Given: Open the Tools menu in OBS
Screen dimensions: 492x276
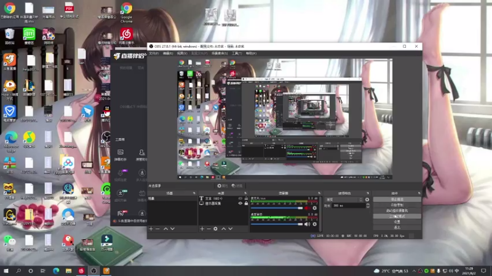Looking at the screenshot, I should coord(237,53).
